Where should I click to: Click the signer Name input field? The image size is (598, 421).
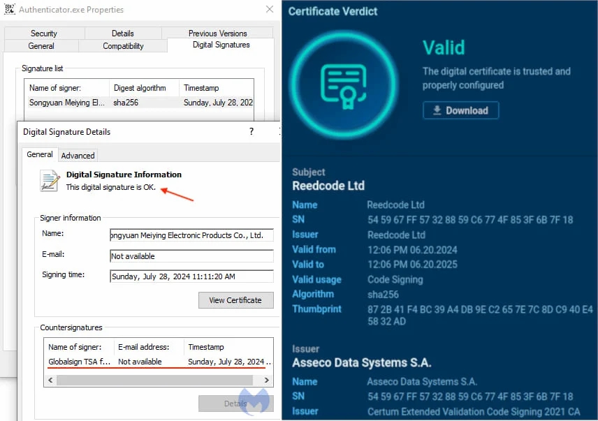pos(191,235)
